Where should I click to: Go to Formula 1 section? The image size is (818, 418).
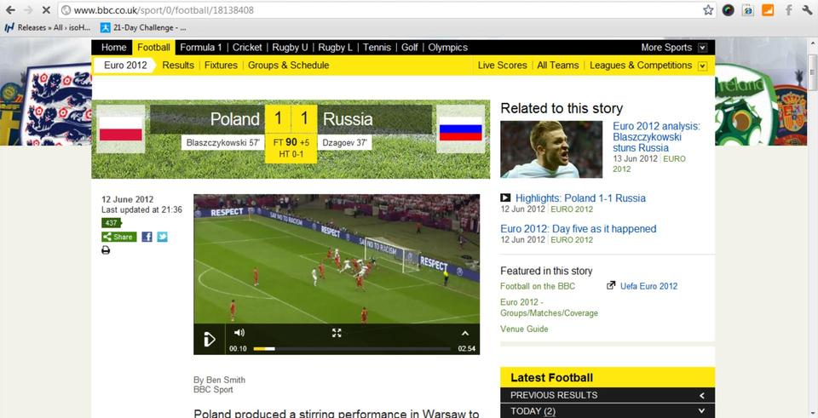pos(201,48)
